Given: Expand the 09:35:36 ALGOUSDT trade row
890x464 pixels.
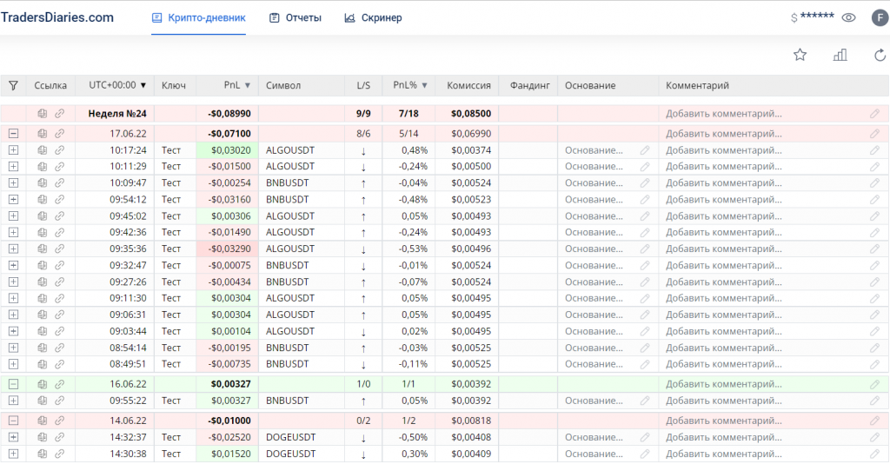Looking at the screenshot, I should 13,249.
